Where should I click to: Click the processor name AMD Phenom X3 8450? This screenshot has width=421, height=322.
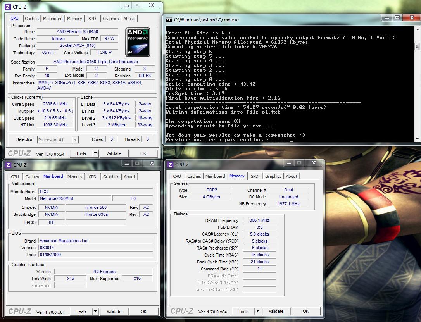pos(77,31)
